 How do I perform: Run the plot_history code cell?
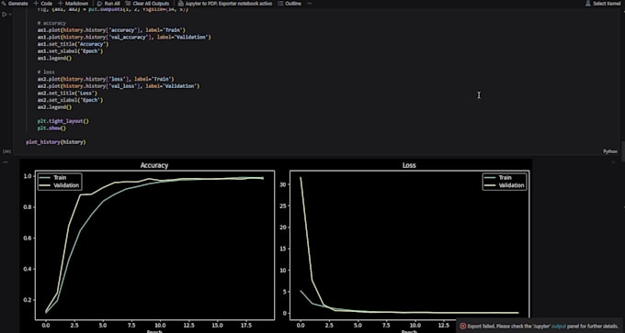4,15
